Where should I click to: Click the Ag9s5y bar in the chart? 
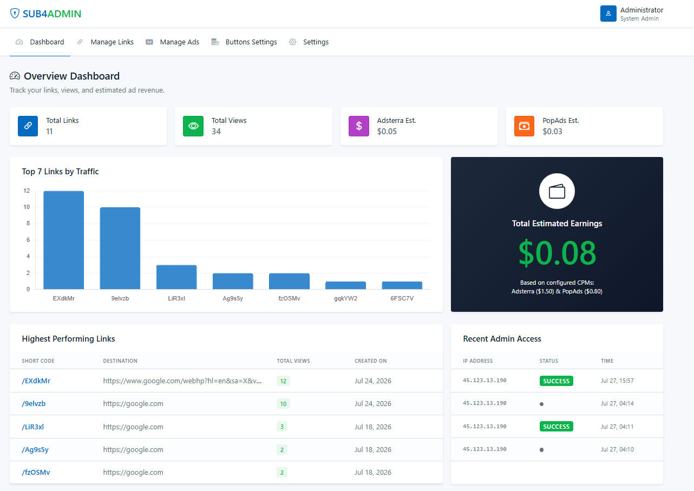[x=233, y=281]
